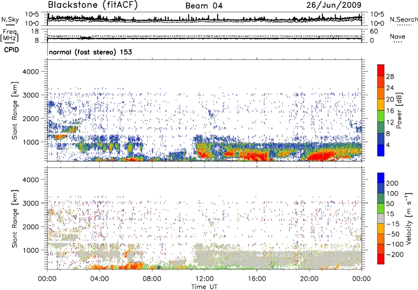Click the 'Power [dB]' colorbar title
The width and height of the screenshot is (418, 290).
(x=399, y=110)
